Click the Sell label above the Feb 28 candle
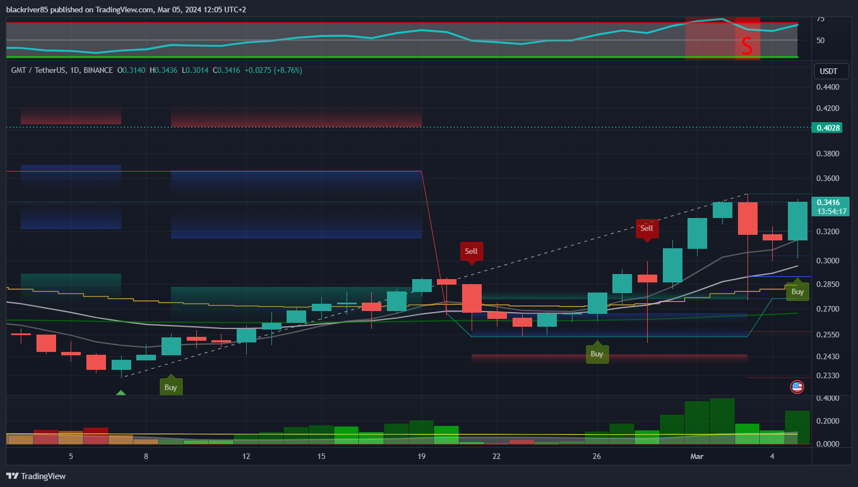Viewport: 858px width, 487px height. coord(647,230)
